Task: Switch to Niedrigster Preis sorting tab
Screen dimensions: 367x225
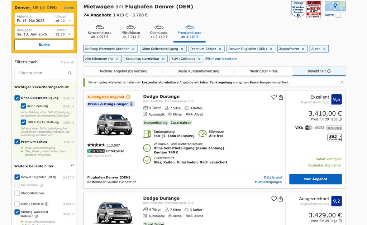Action: coord(263,71)
